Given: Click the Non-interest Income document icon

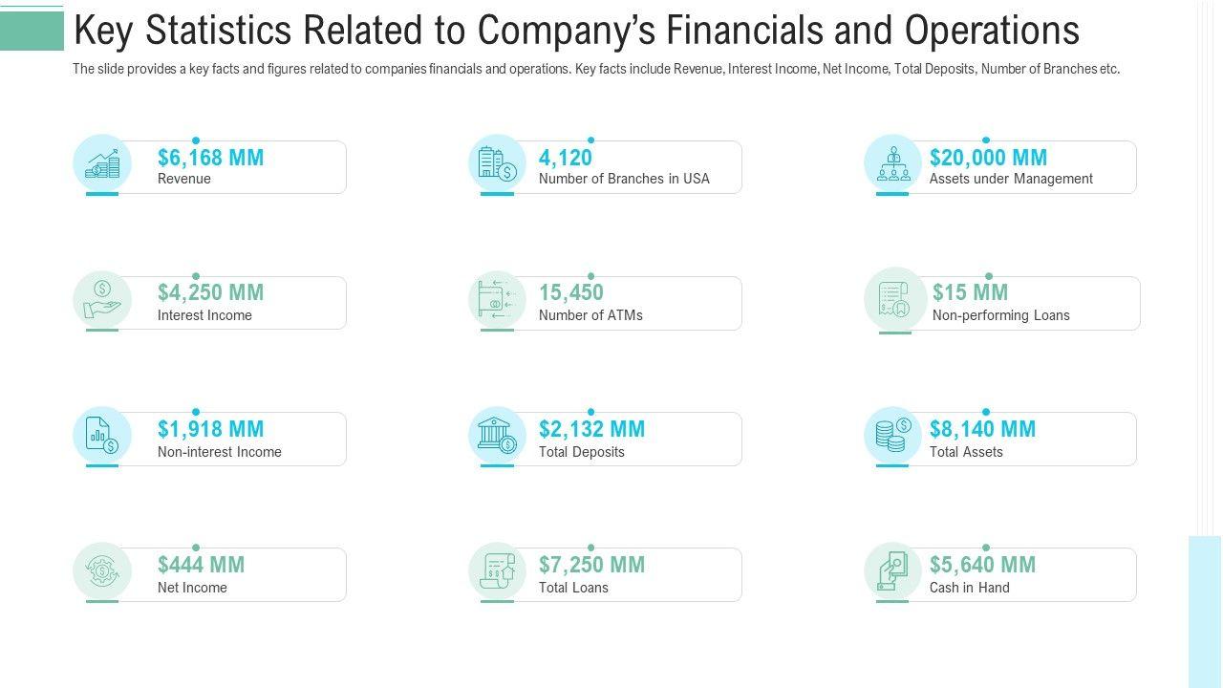Looking at the screenshot, I should (102, 435).
